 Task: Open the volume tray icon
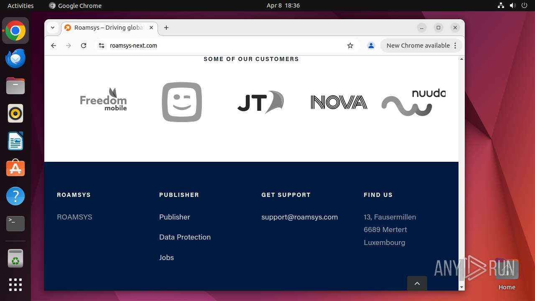(512, 5)
